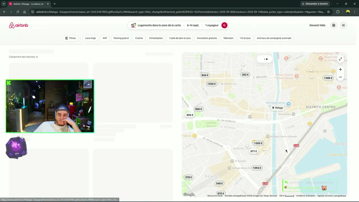
Task: Open the 1086 € listing marker
Action: point(328,78)
